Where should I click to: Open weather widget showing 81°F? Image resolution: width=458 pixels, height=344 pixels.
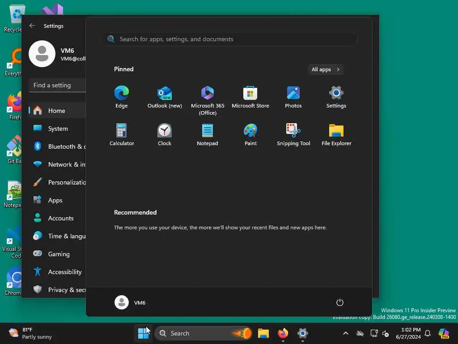pos(30,333)
